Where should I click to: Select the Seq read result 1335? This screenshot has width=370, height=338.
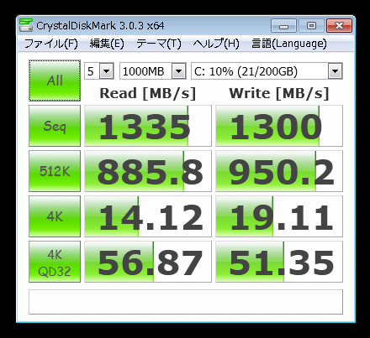tap(148, 126)
